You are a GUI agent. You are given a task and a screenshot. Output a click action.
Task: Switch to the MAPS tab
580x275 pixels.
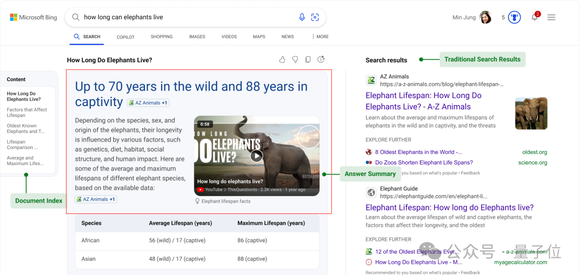259,37
